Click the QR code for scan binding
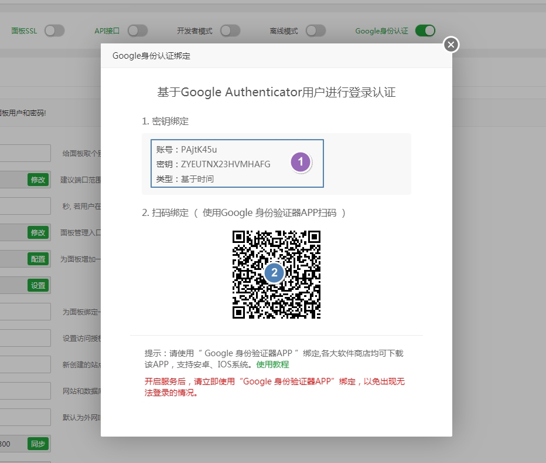Image resolution: width=546 pixels, height=463 pixels. [x=277, y=275]
